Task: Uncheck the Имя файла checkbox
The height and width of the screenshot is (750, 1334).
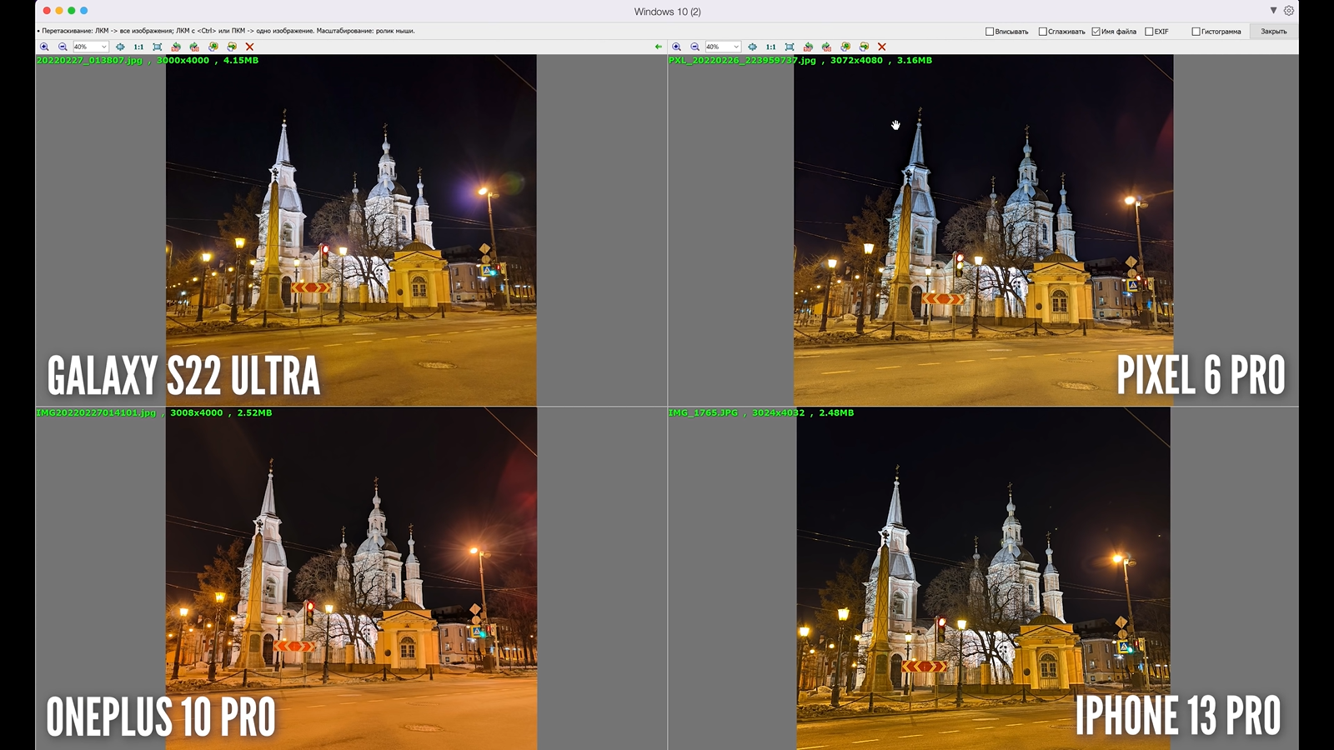Action: 1096,32
